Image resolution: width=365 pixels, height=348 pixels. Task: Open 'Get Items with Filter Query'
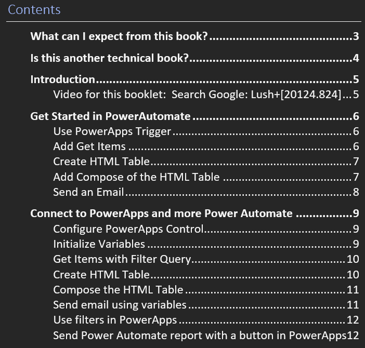[x=123, y=259]
